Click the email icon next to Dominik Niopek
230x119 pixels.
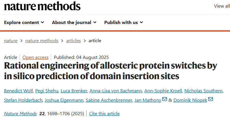pyautogui.click(x=210, y=100)
